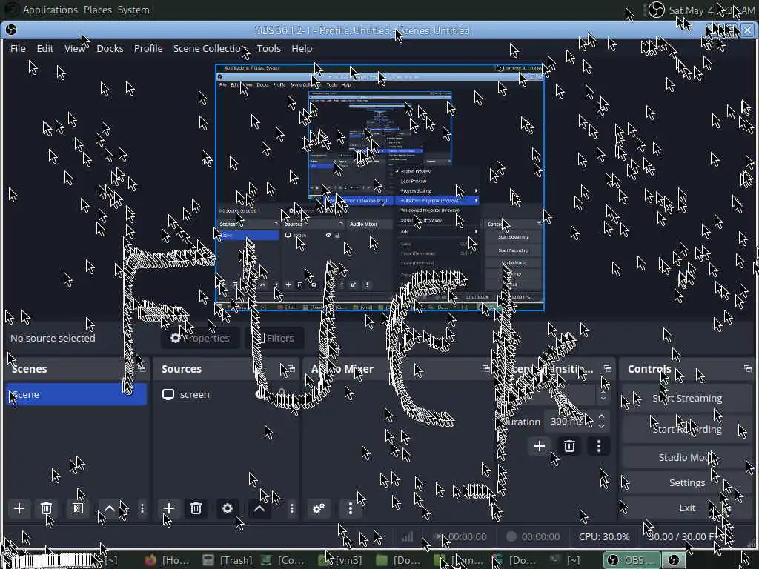Click Start Recording in Controls
The image size is (759, 569).
tap(687, 429)
